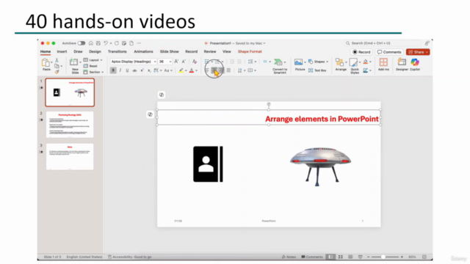Click Convert to SmartArt icon
The image size is (470, 264).
[278, 62]
